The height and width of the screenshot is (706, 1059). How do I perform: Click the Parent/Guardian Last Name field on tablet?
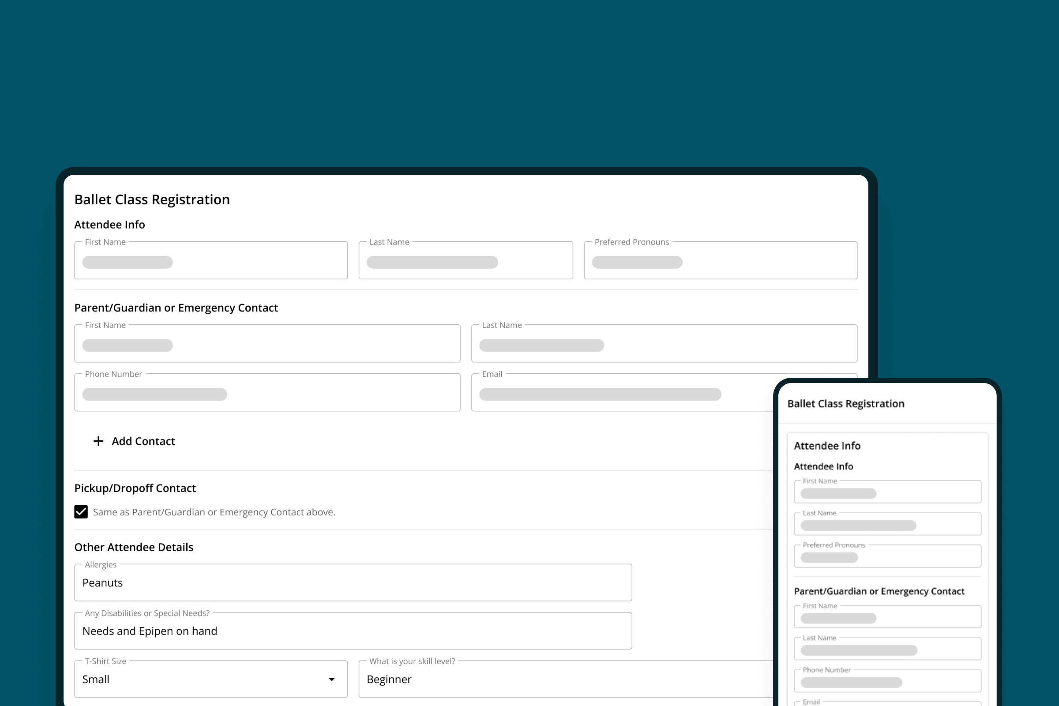coord(664,344)
